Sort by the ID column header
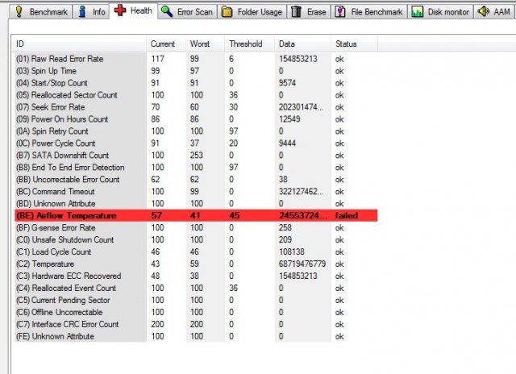 point(20,43)
